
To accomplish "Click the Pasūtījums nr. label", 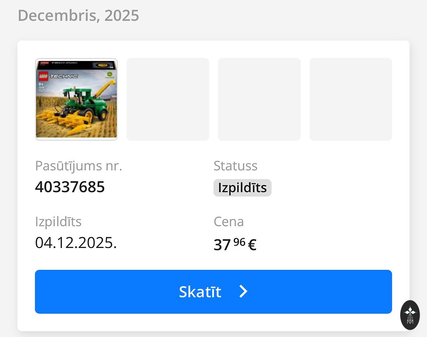I will pos(79,166).
